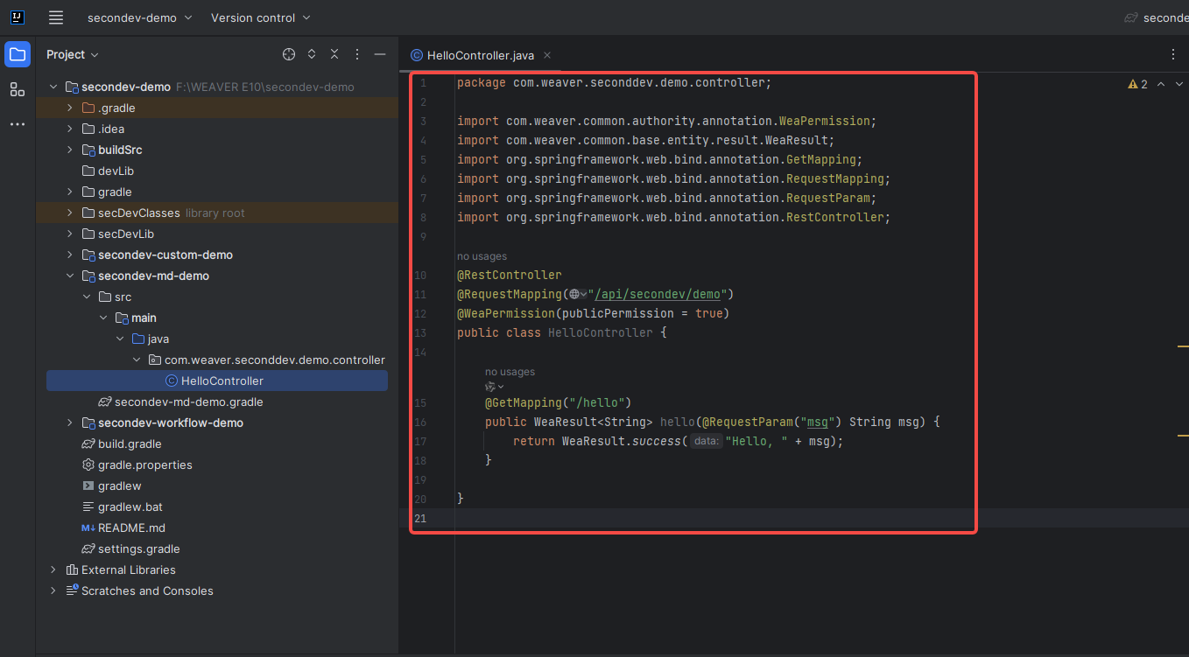Open the Structure tool window icon
Screen dimensions: 1189x657
[x=18, y=89]
